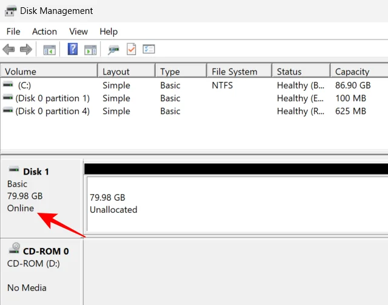This screenshot has height=305, width=388.
Task: Sort by the Layout column header
Action: (x=127, y=72)
